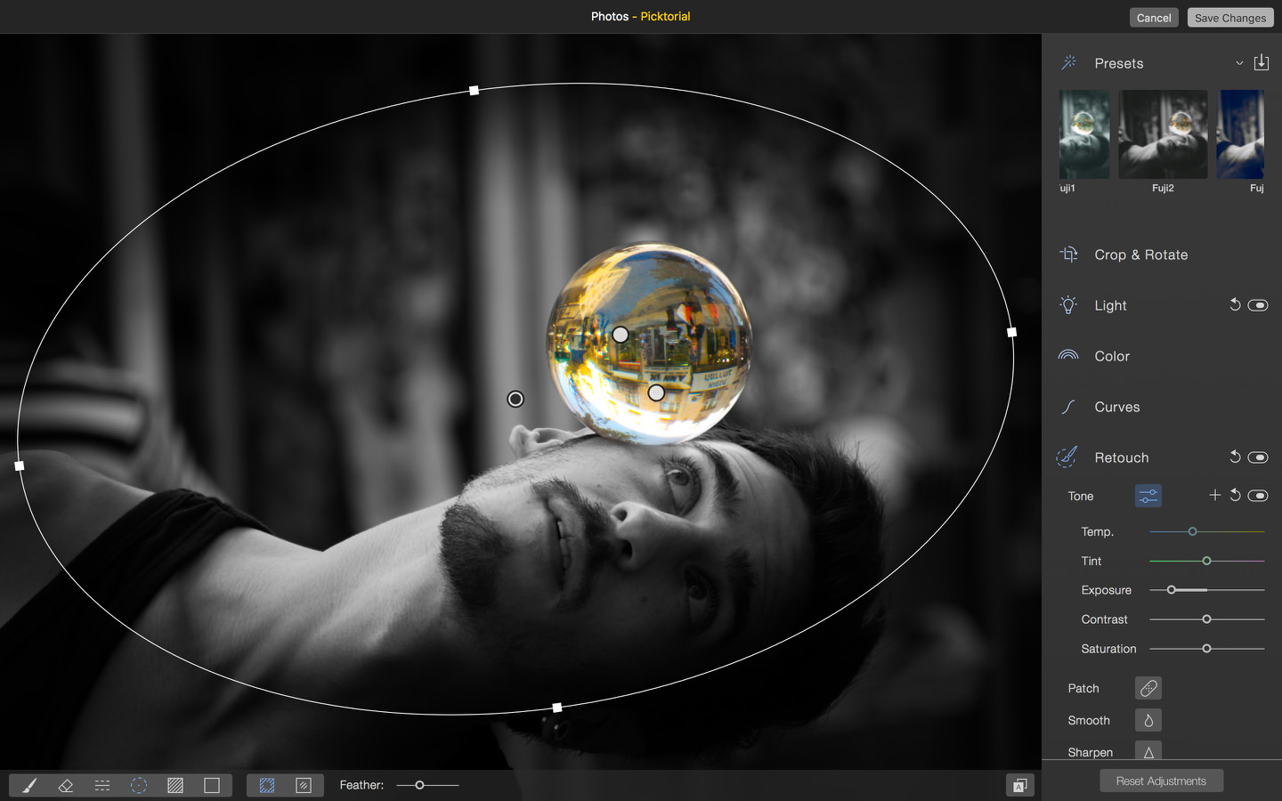Select the Patch bandage tool
Viewport: 1282px width, 801px height.
[x=1148, y=688]
